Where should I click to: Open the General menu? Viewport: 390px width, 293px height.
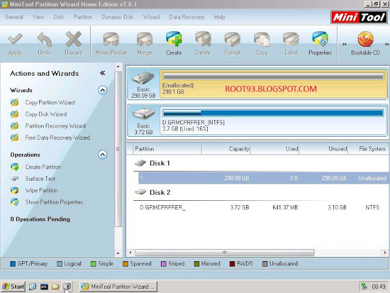click(x=14, y=17)
